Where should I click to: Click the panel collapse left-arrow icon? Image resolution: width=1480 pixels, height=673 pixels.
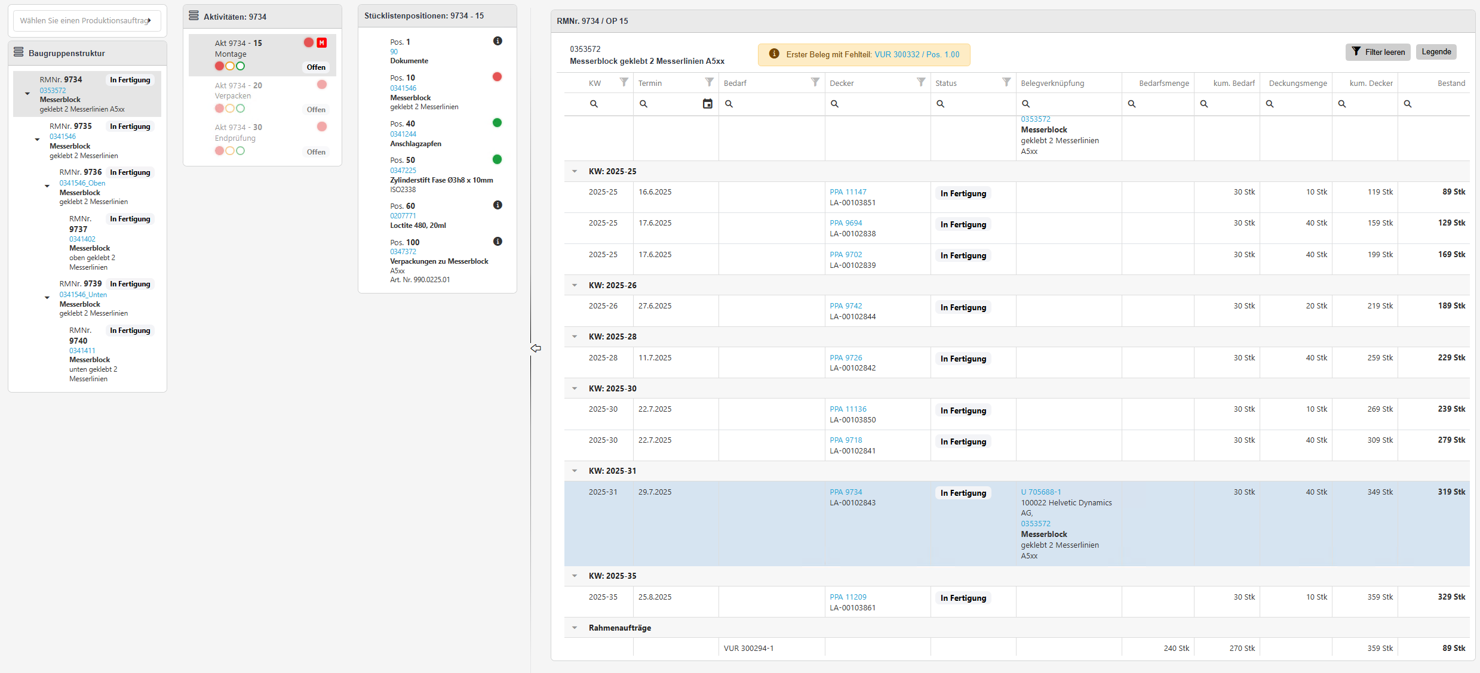(536, 348)
